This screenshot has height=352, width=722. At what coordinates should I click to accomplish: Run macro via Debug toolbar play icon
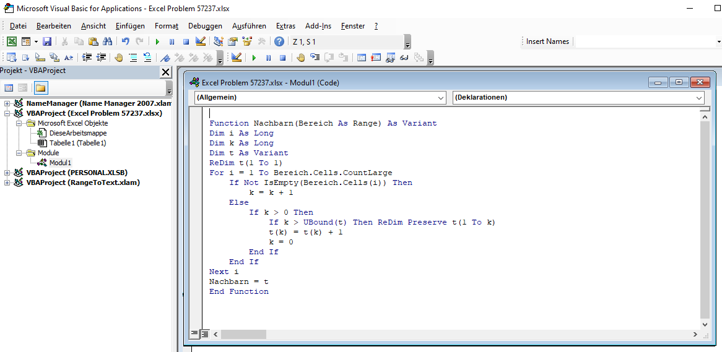click(x=254, y=58)
